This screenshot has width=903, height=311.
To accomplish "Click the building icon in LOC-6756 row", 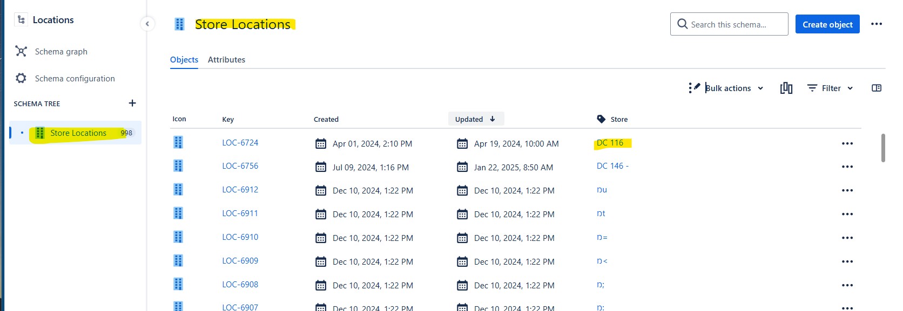I will [x=178, y=166].
